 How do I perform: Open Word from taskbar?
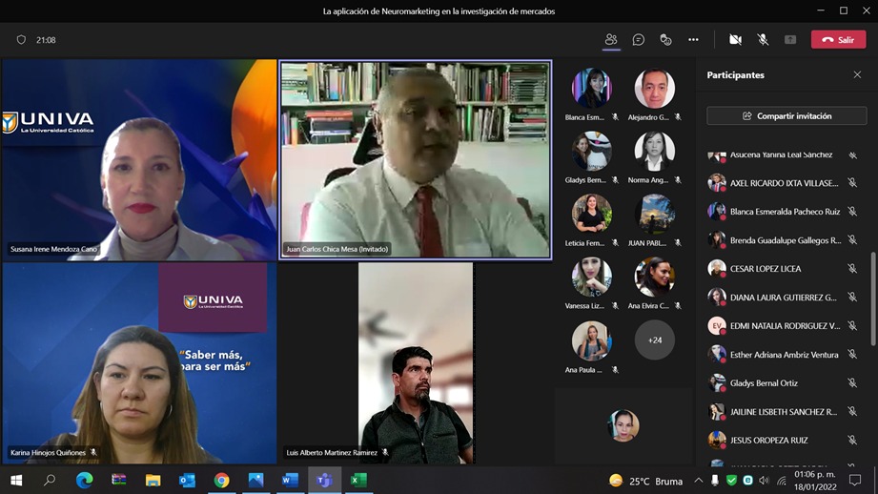pyautogui.click(x=290, y=480)
